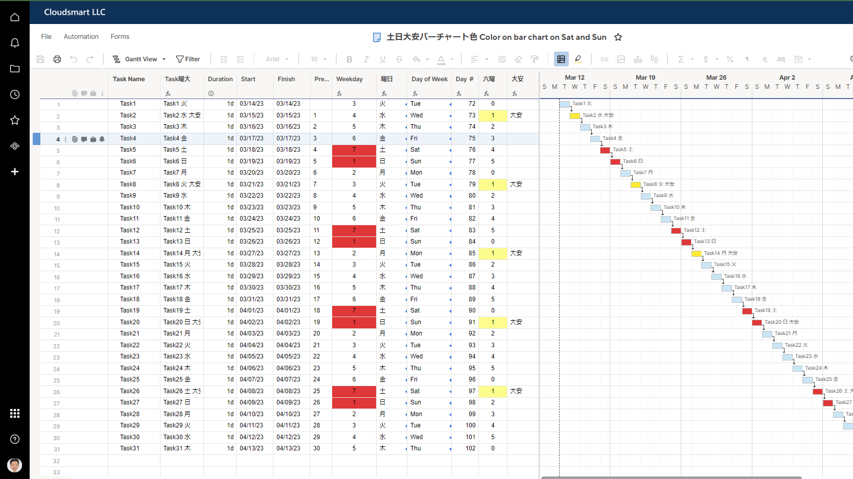
Task: Toggle italic formatting in toolbar
Action: [x=366, y=59]
